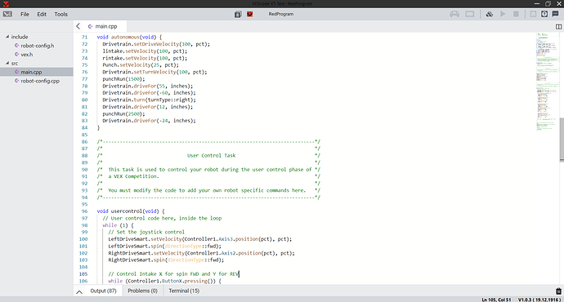Viewport: 564px width, 302px height.
Task: Click the 'User Control Task' comment heading
Action: tap(211, 155)
